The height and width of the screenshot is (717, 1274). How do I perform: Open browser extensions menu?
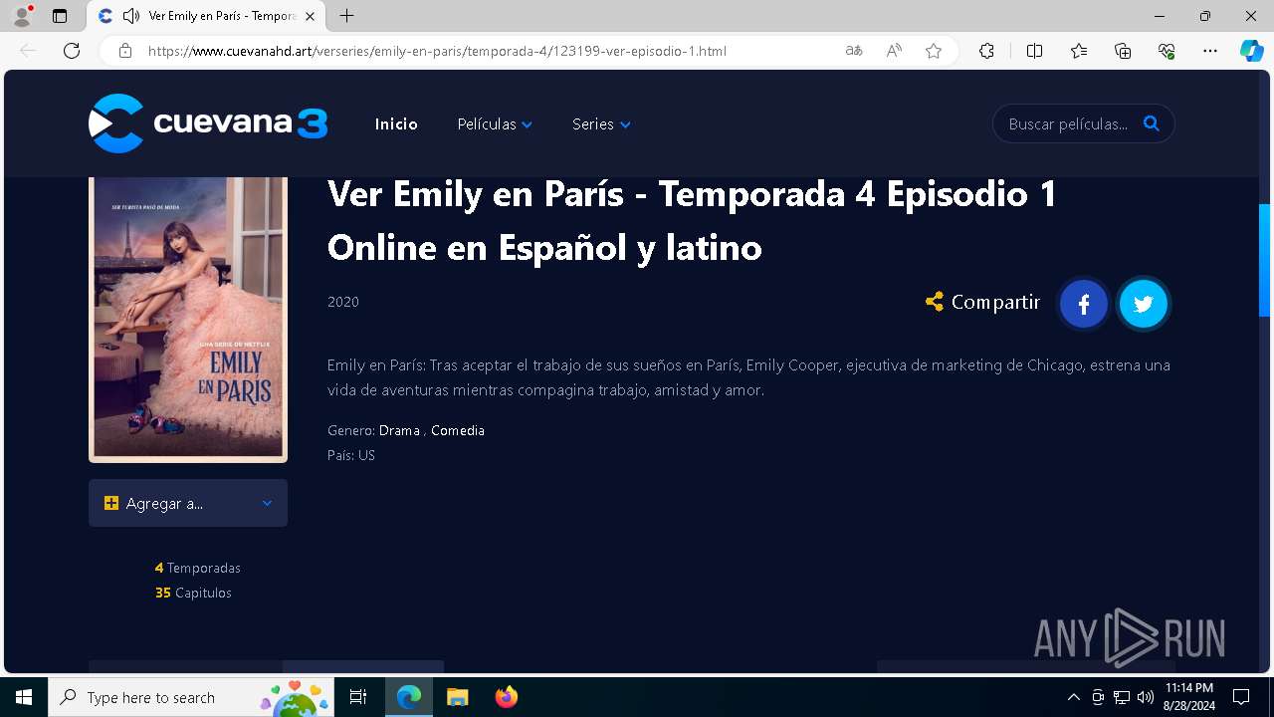tap(986, 51)
